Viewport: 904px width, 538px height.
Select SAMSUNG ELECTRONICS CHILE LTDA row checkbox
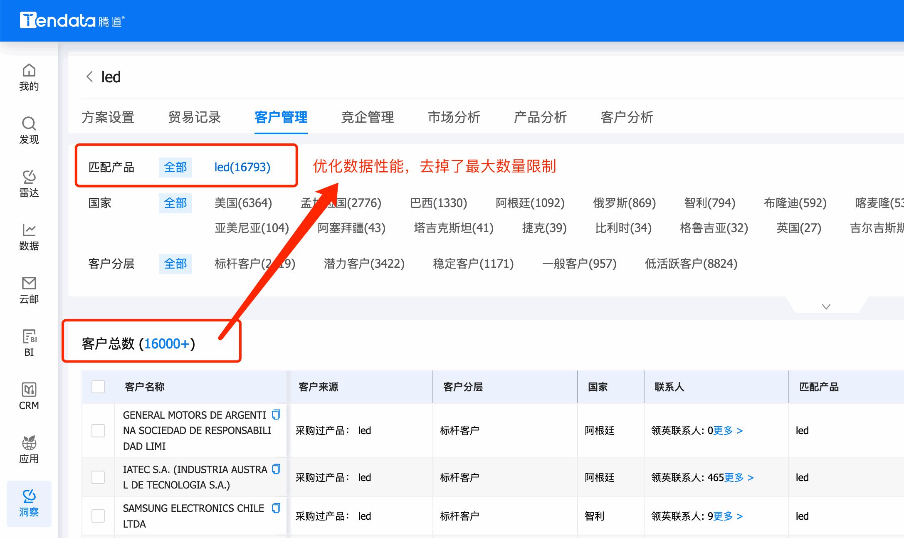point(98,516)
